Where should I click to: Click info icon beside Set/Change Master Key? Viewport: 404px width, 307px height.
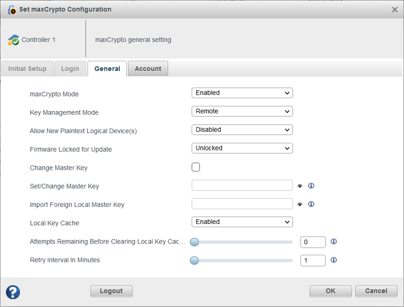click(311, 186)
